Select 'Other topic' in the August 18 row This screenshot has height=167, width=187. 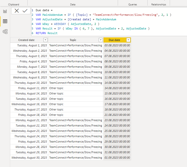click(76, 115)
